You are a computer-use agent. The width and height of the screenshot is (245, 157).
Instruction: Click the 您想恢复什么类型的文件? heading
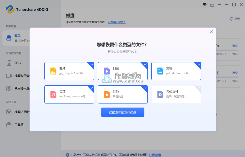(x=122, y=45)
